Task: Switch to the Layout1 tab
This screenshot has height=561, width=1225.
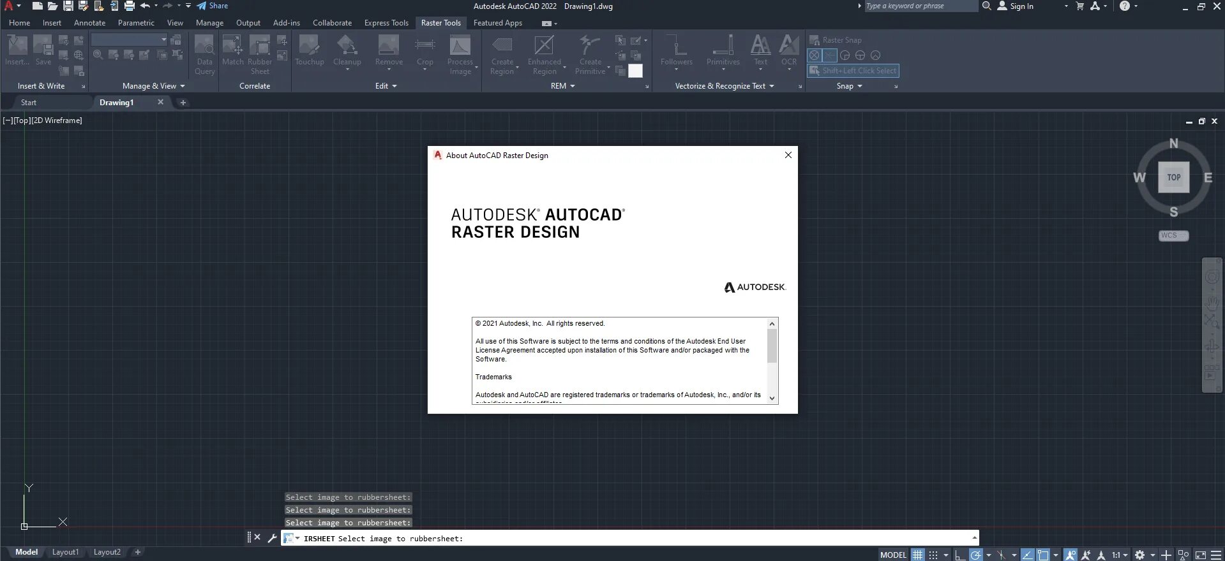Action: [x=66, y=552]
